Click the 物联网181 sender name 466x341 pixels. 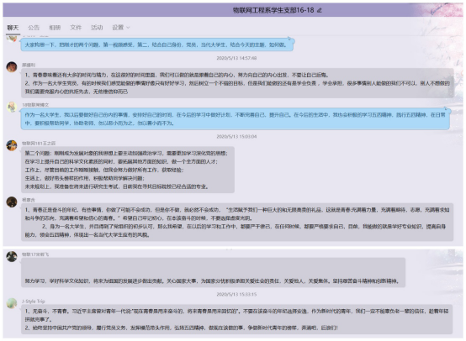(x=39, y=144)
